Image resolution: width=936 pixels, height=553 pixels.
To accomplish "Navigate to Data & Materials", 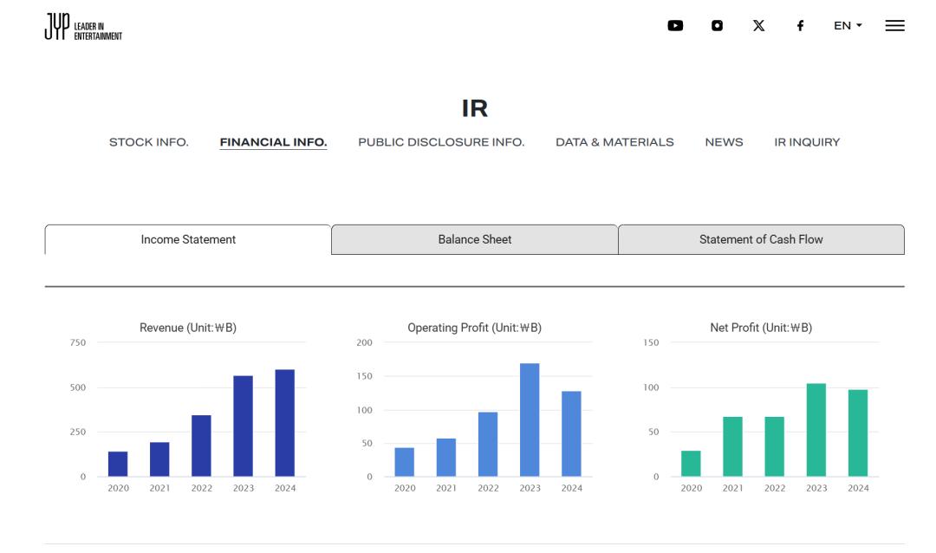I will [614, 142].
